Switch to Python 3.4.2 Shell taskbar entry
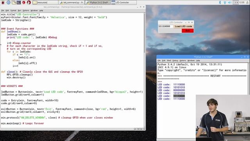The height and width of the screenshot is (141, 250). (98, 2)
